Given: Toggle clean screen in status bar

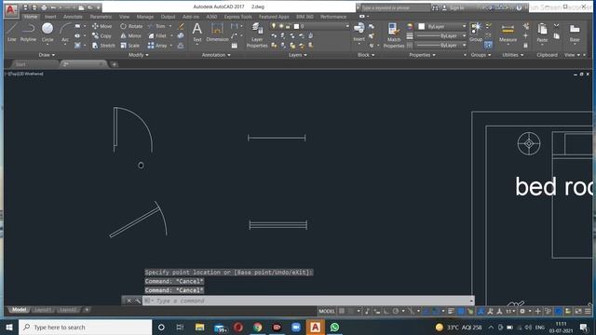Looking at the screenshot, I should [x=578, y=311].
